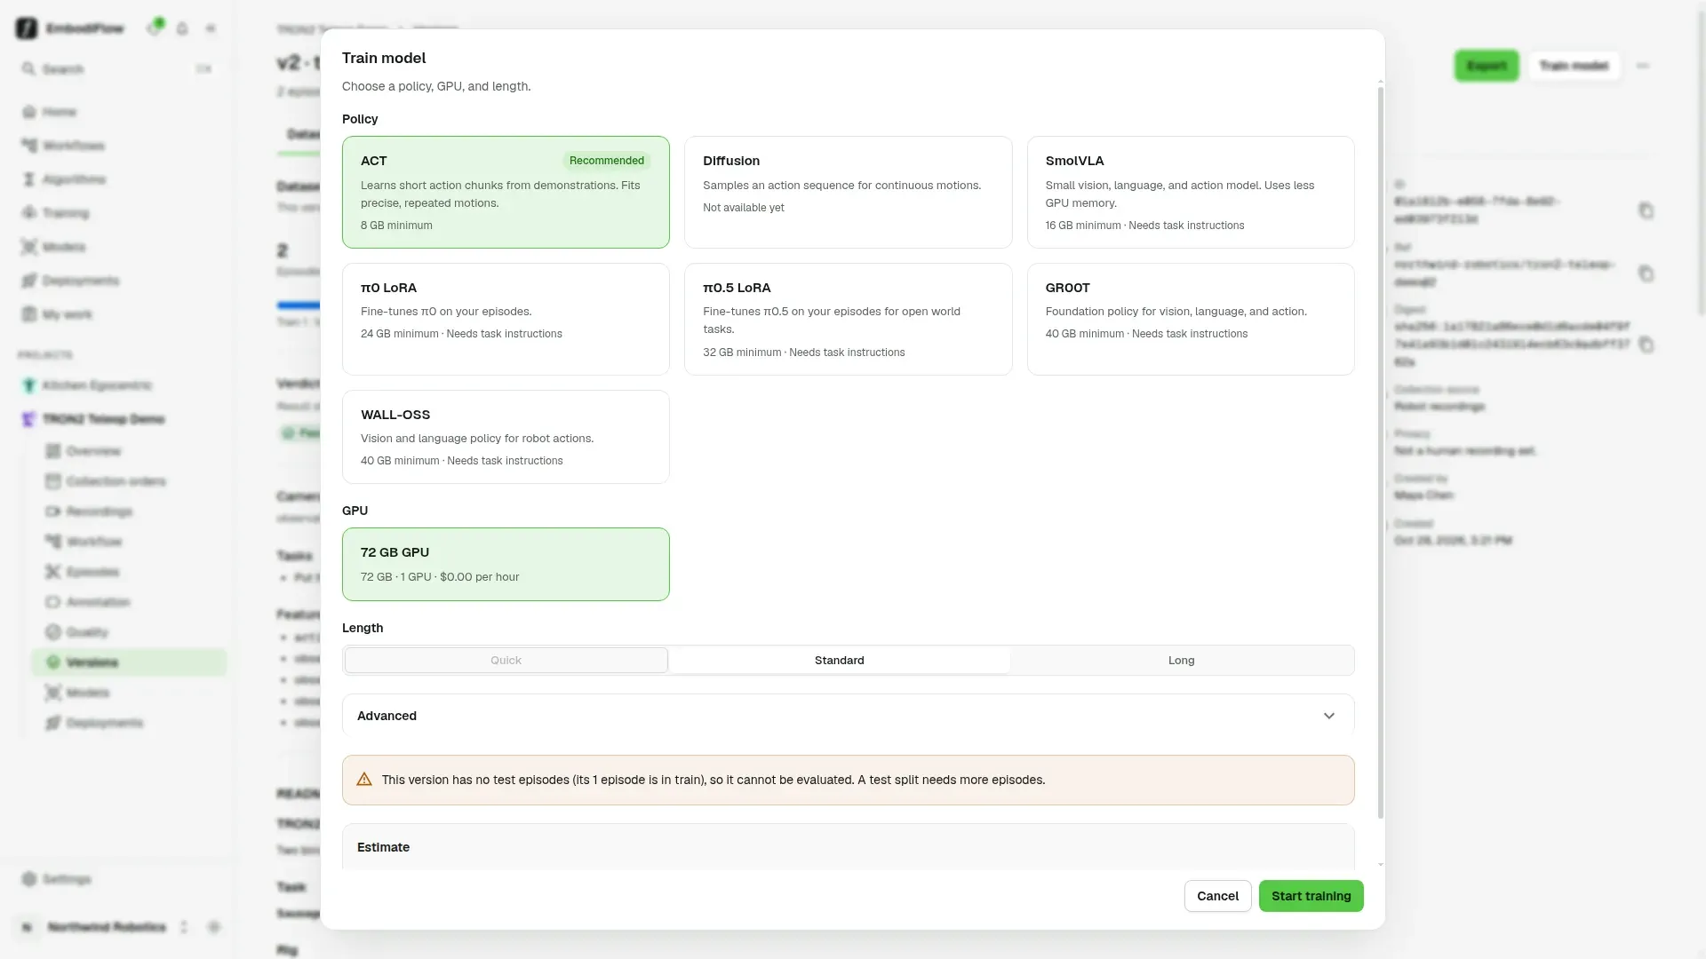Click the Algorithms icon in the sidebar

point(29,179)
